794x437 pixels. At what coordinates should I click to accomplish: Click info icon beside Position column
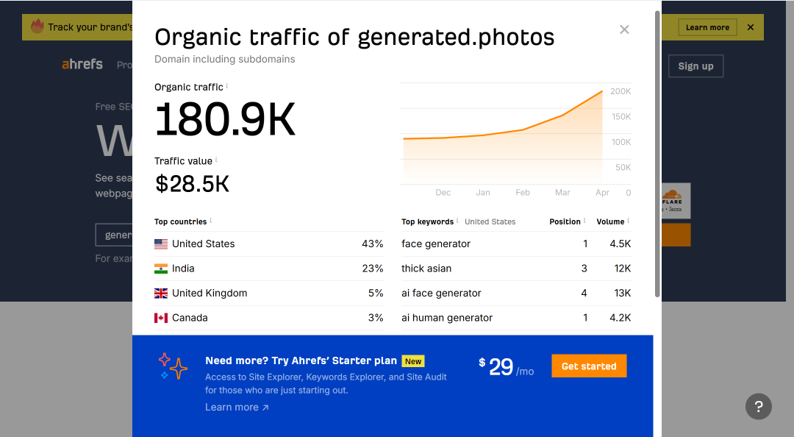tap(584, 221)
